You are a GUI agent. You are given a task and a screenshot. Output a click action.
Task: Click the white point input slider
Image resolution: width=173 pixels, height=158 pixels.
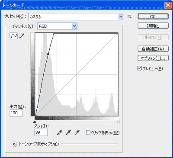pyautogui.click(x=119, y=122)
